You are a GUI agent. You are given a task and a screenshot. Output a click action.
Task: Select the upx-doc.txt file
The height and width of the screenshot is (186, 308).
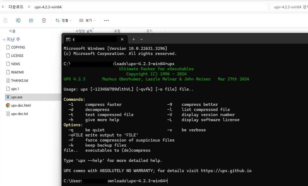tap(19, 114)
